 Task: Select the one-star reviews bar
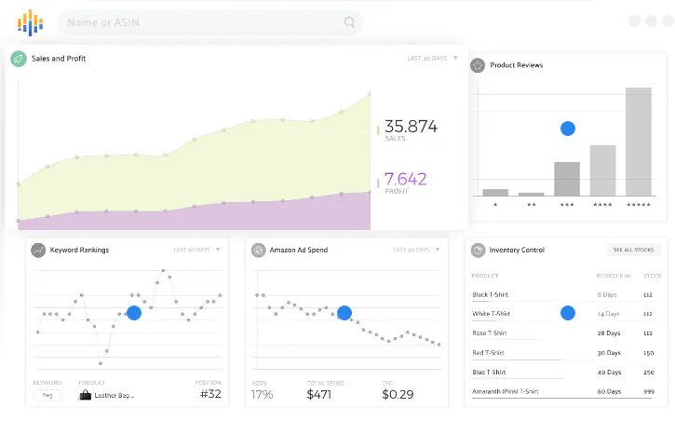click(x=495, y=193)
